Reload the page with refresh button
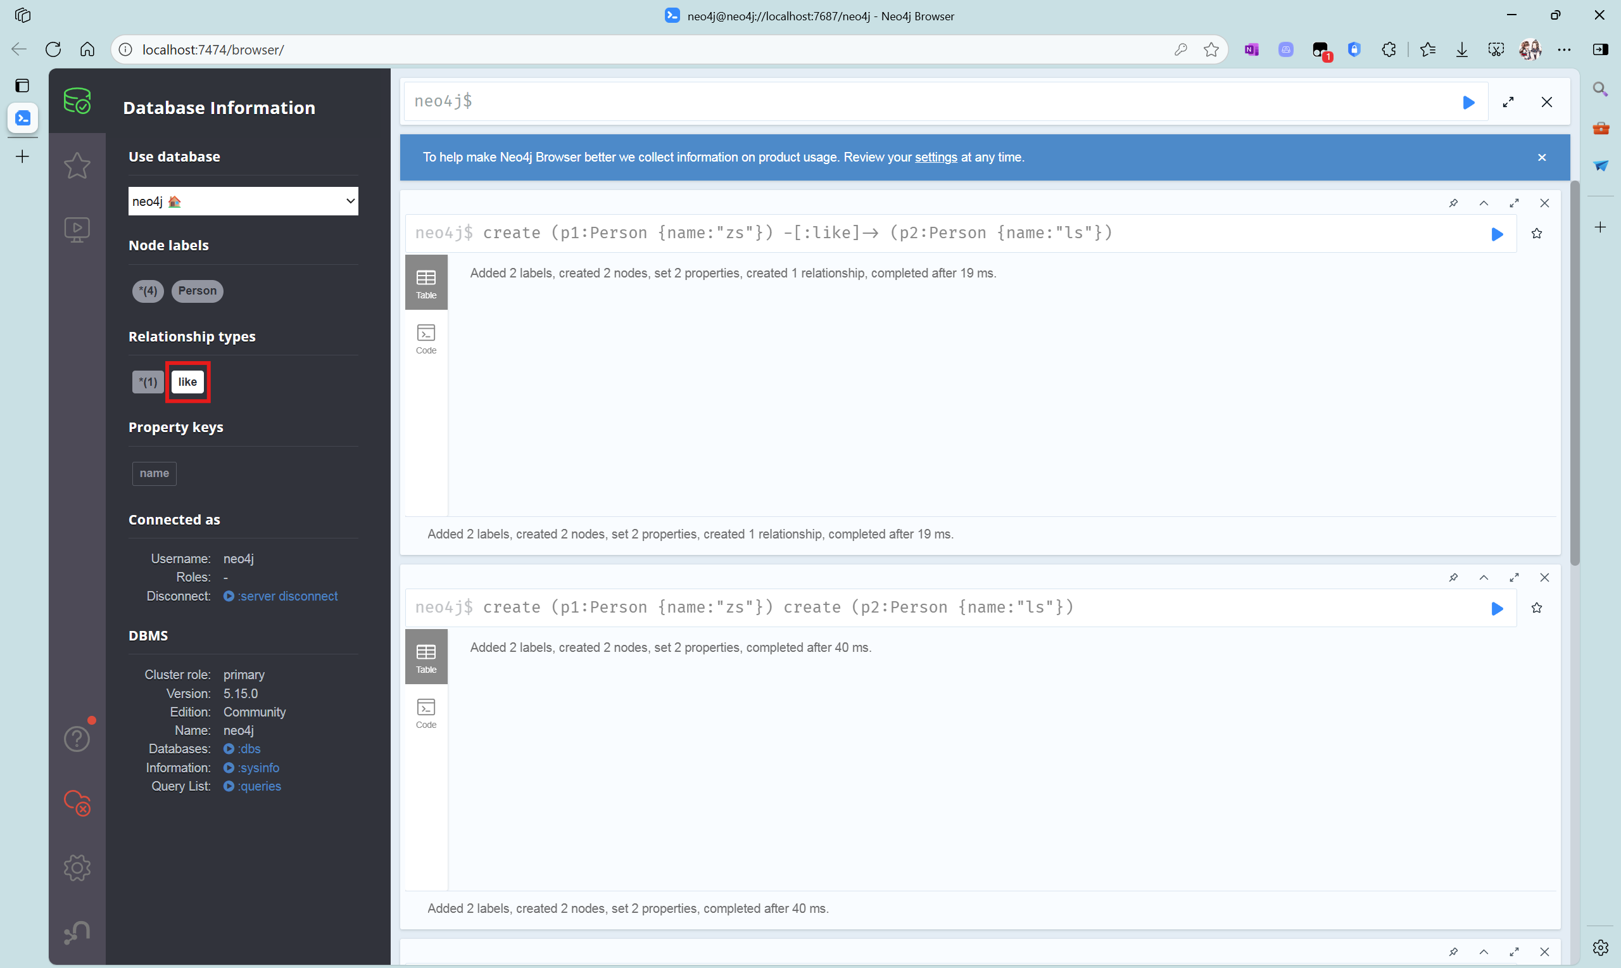This screenshot has width=1621, height=968. click(53, 49)
